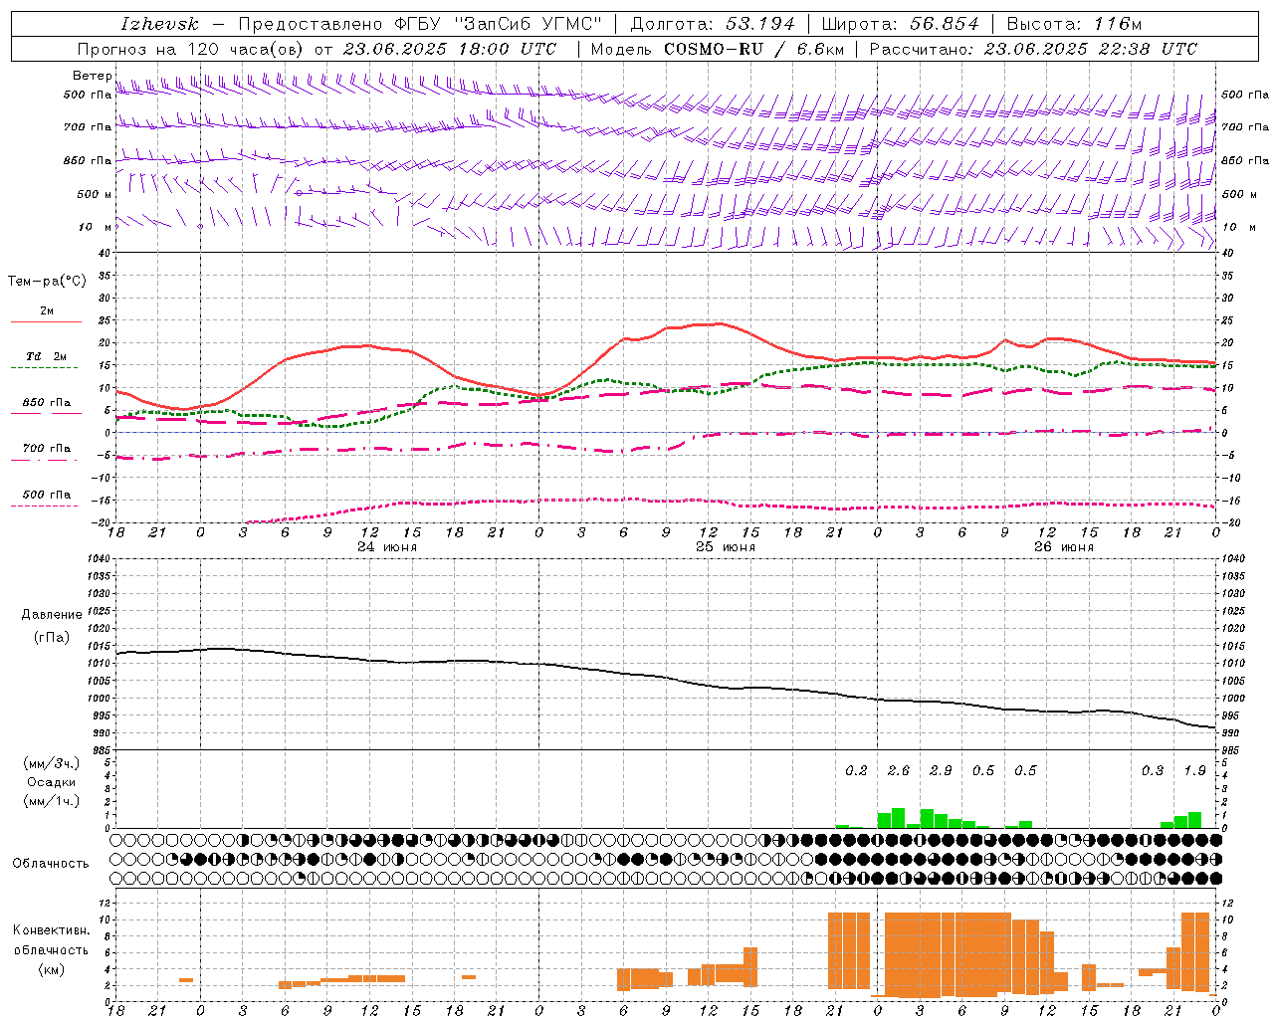Select the Облачность cloud cover label
1274x1019 pixels.
51,864
